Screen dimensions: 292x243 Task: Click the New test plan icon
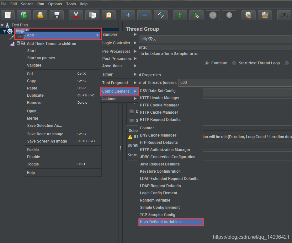(x=8, y=15)
